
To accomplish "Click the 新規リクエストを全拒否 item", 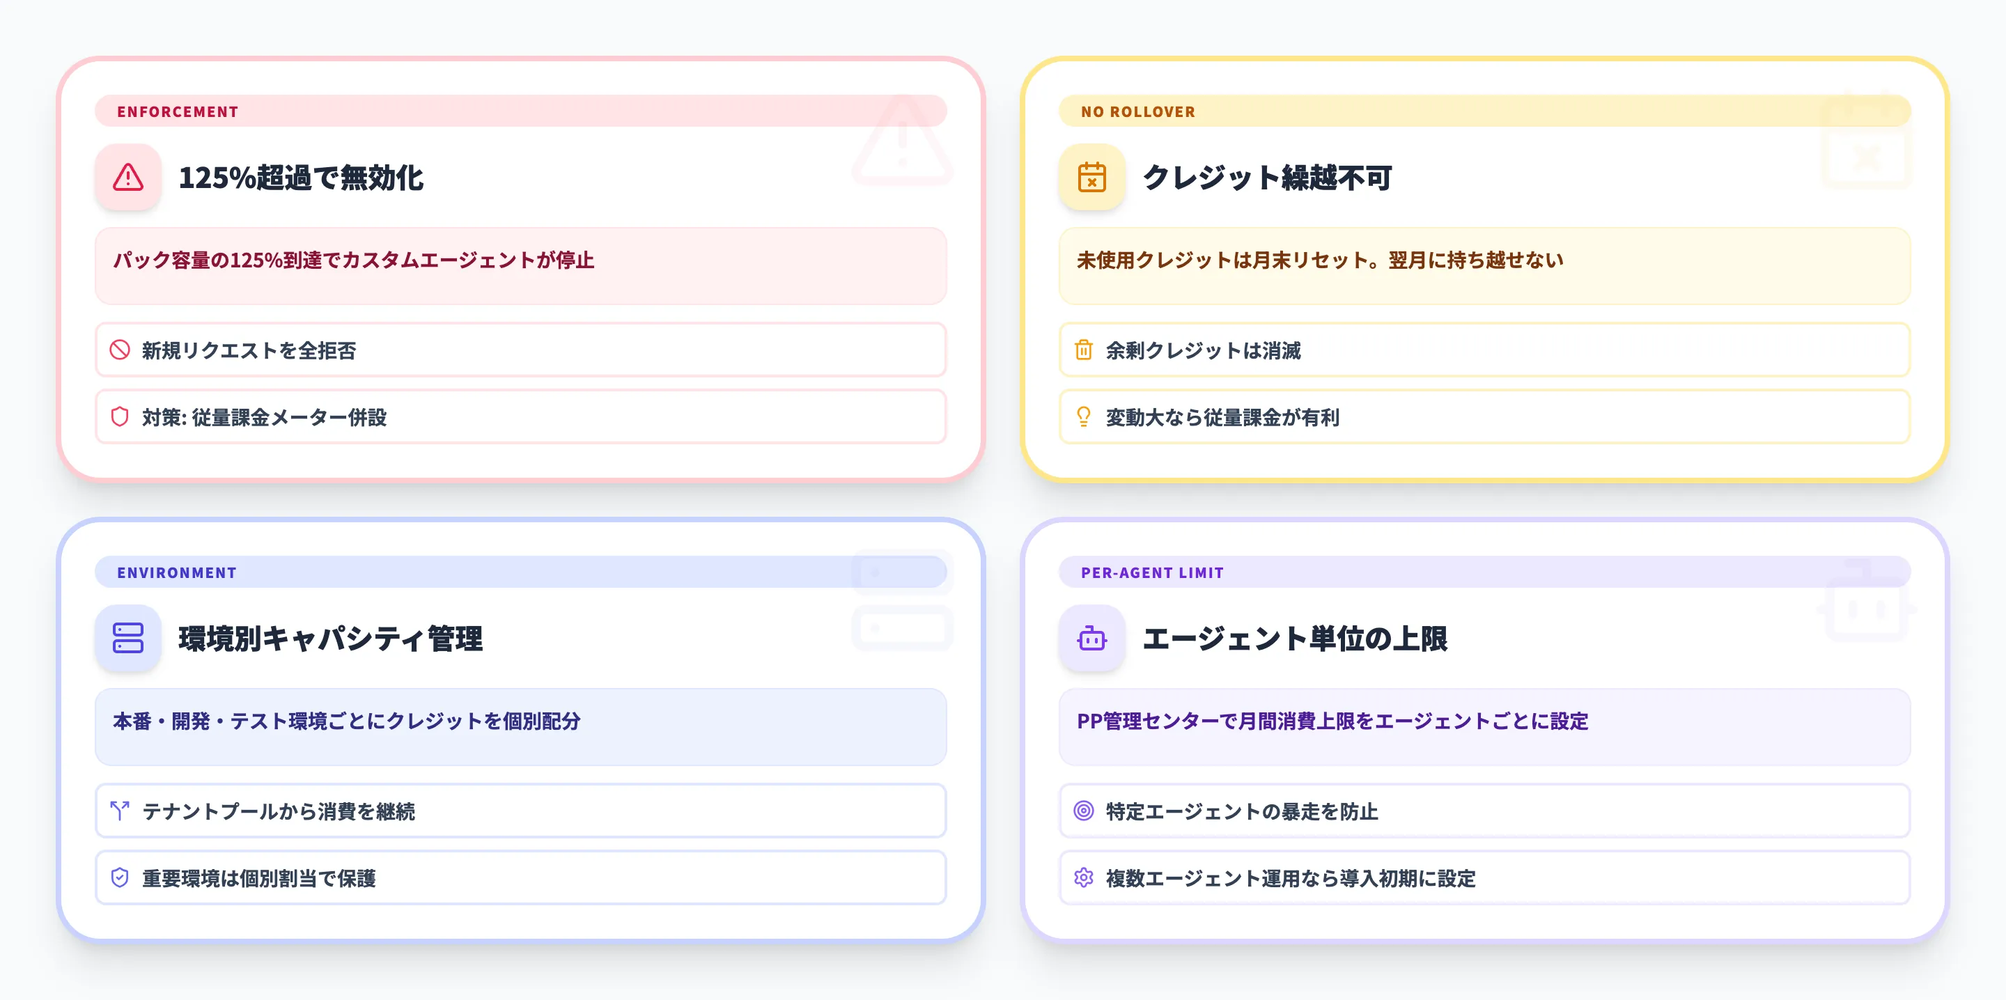I will pos(520,350).
